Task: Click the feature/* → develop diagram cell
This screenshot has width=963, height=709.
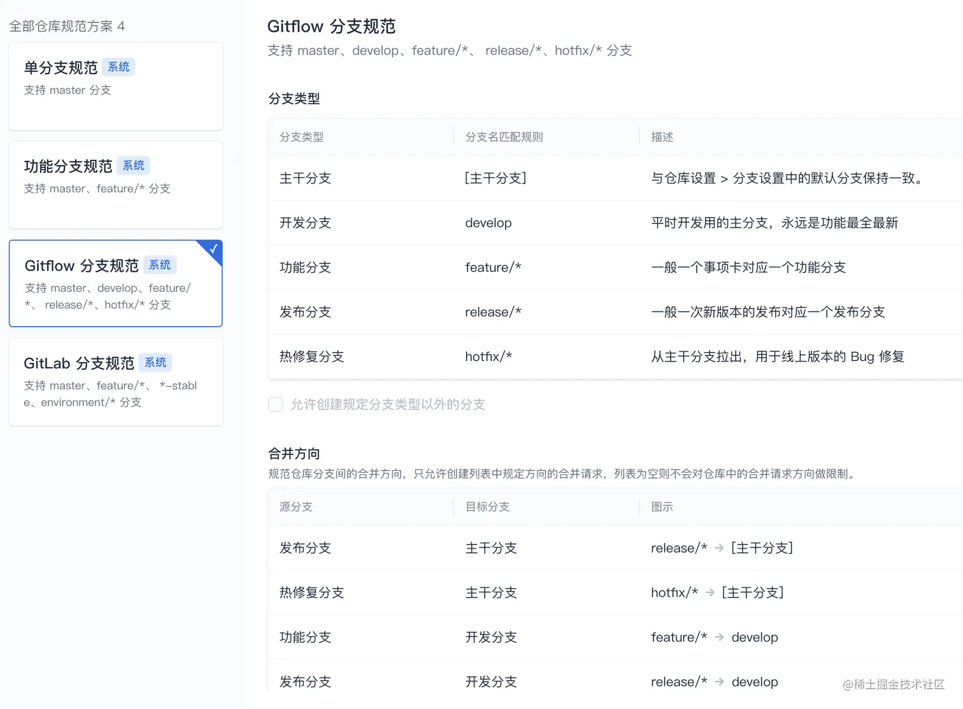Action: point(715,637)
